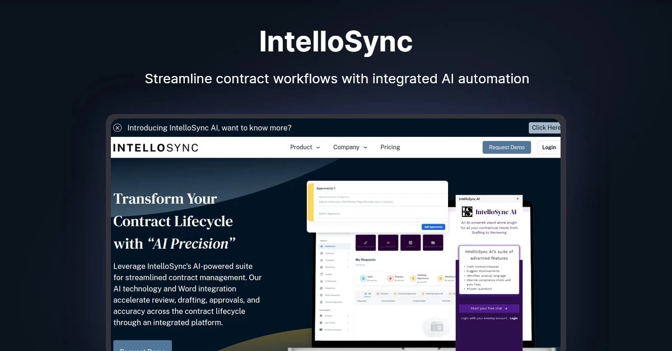Screen dimensions: 672x351
Task: Click the Dashboard icon in the sidebar
Action: point(321,246)
